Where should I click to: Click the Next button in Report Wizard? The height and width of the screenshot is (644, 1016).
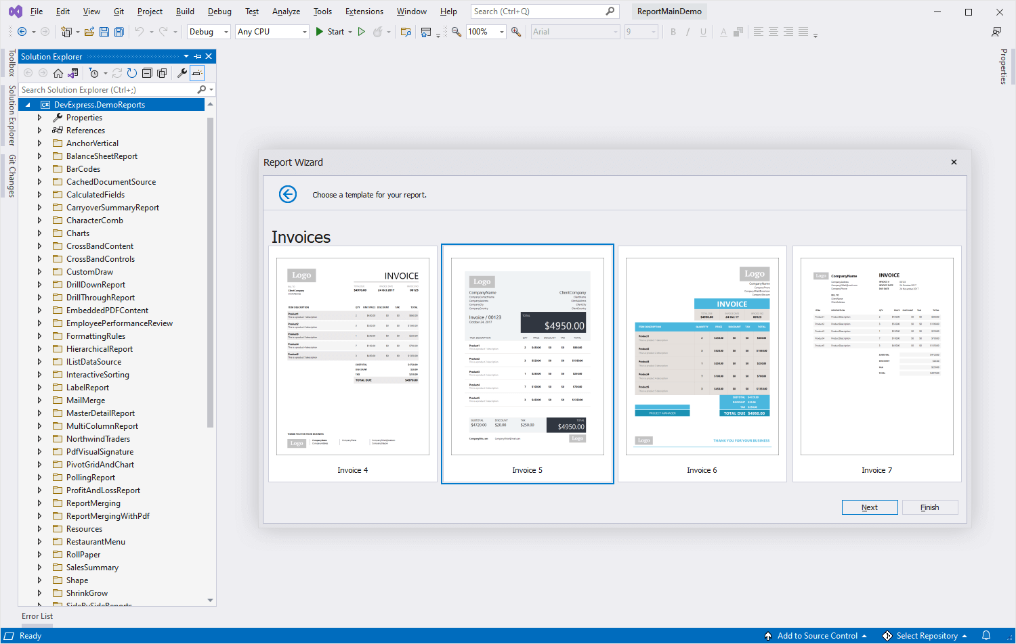pyautogui.click(x=870, y=507)
